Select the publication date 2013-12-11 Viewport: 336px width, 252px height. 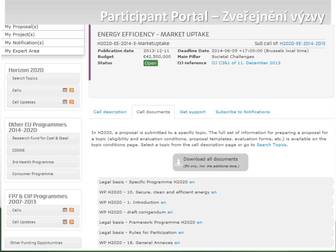point(156,51)
